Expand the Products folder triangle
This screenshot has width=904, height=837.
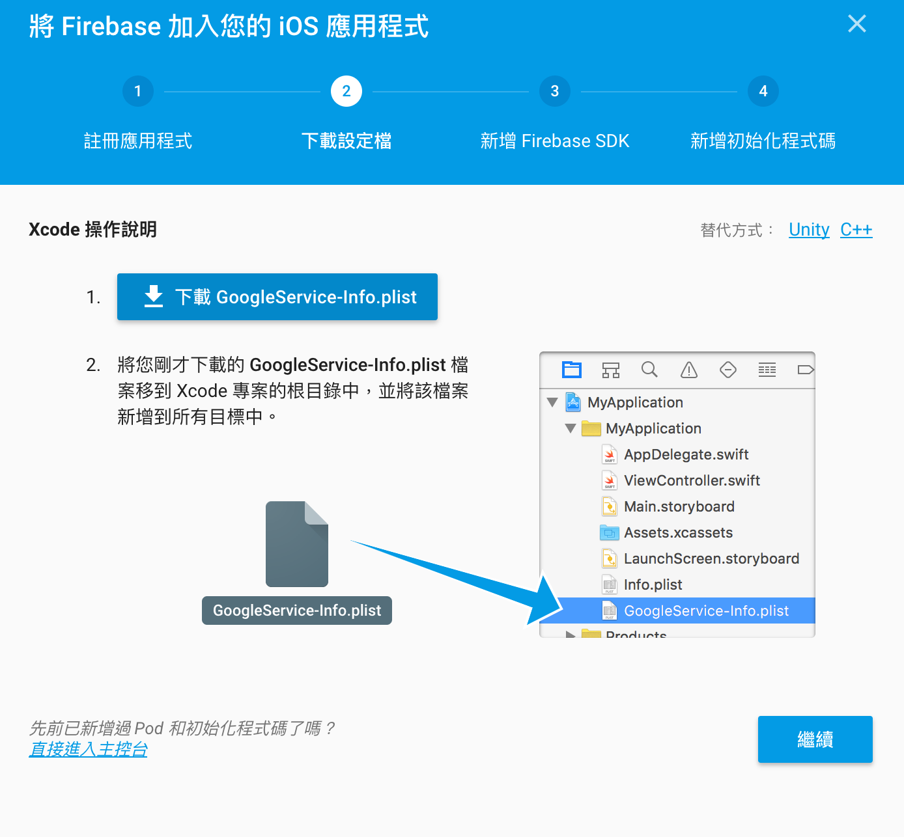point(571,633)
